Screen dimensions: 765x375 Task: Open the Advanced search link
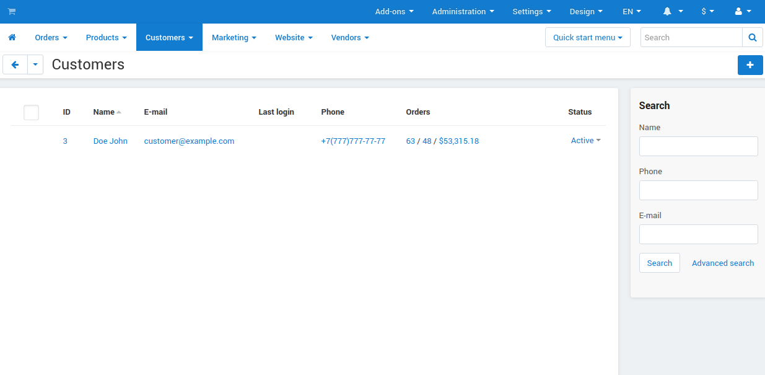point(723,263)
